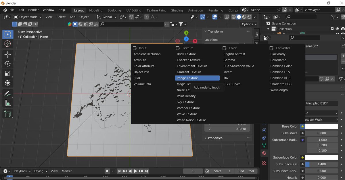
Task: Unlink material with X button
Action: 332,79
